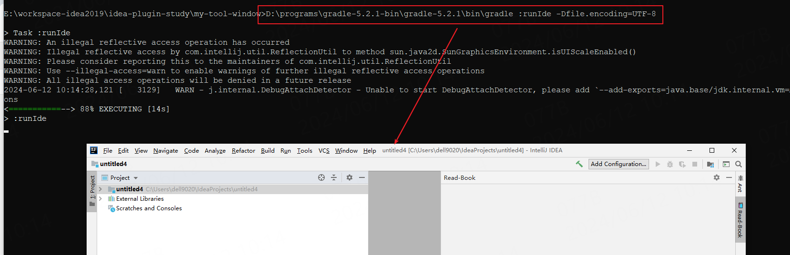Open the Analyze menu
This screenshot has width=790, height=255.
point(215,151)
